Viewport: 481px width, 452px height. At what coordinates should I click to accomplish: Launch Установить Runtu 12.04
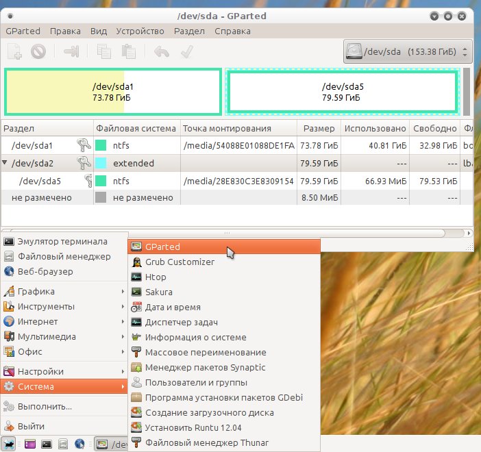coord(224,427)
